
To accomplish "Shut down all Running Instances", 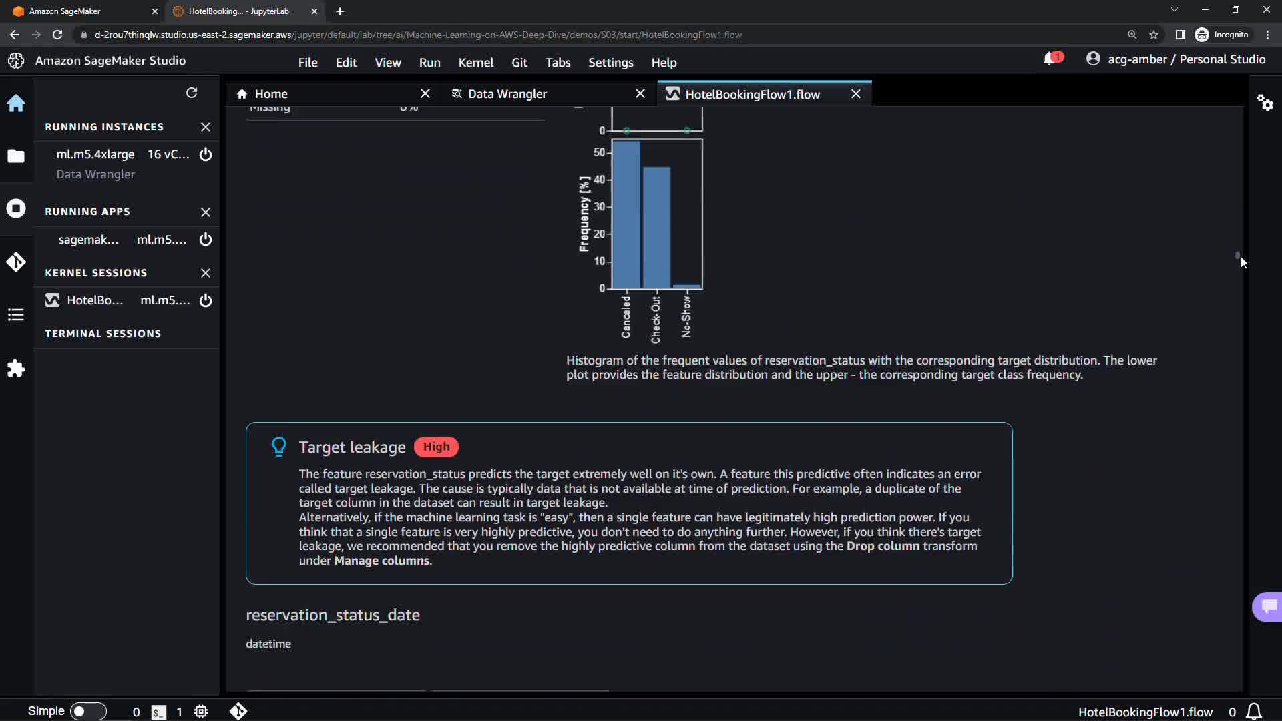I will 206,127.
